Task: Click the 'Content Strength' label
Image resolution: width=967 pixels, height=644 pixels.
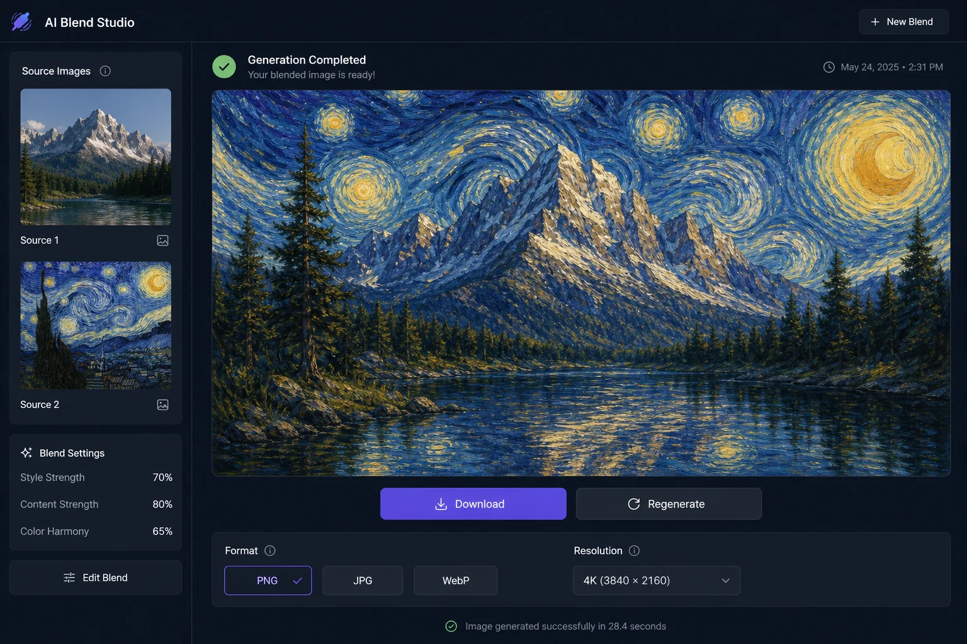Action: point(59,504)
